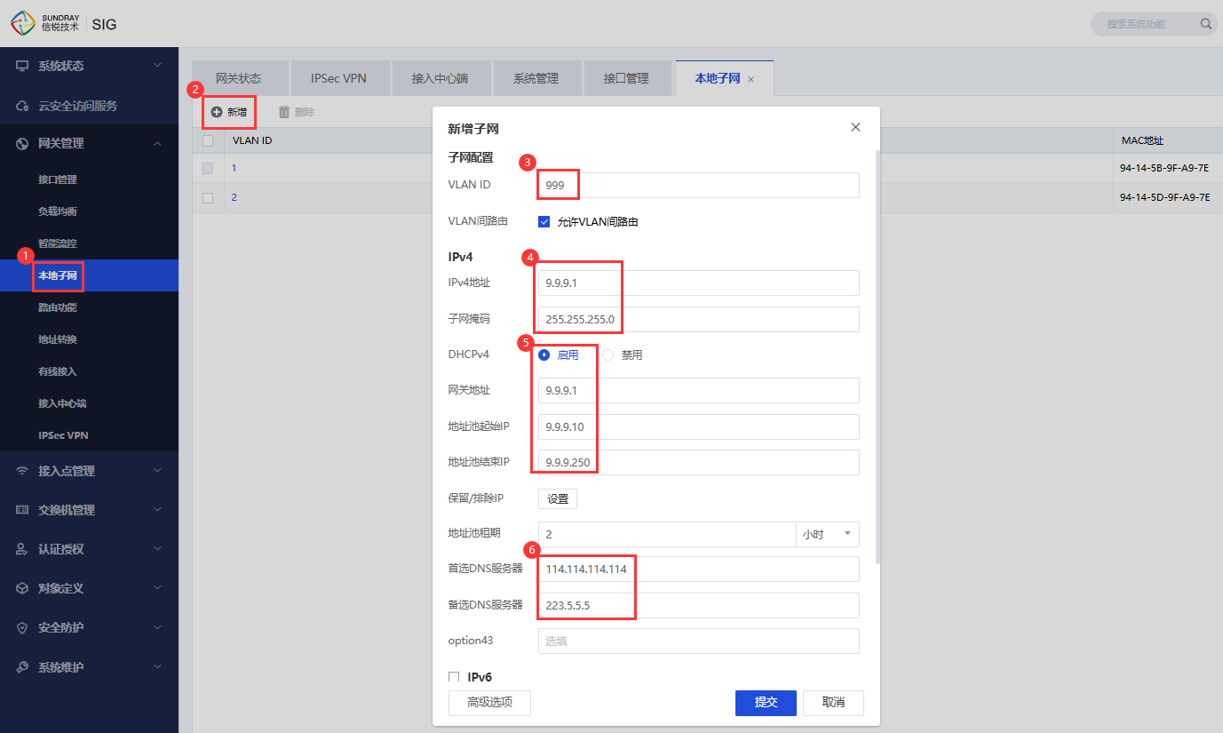
Task: Click the 网关地址 input field
Action: (699, 390)
